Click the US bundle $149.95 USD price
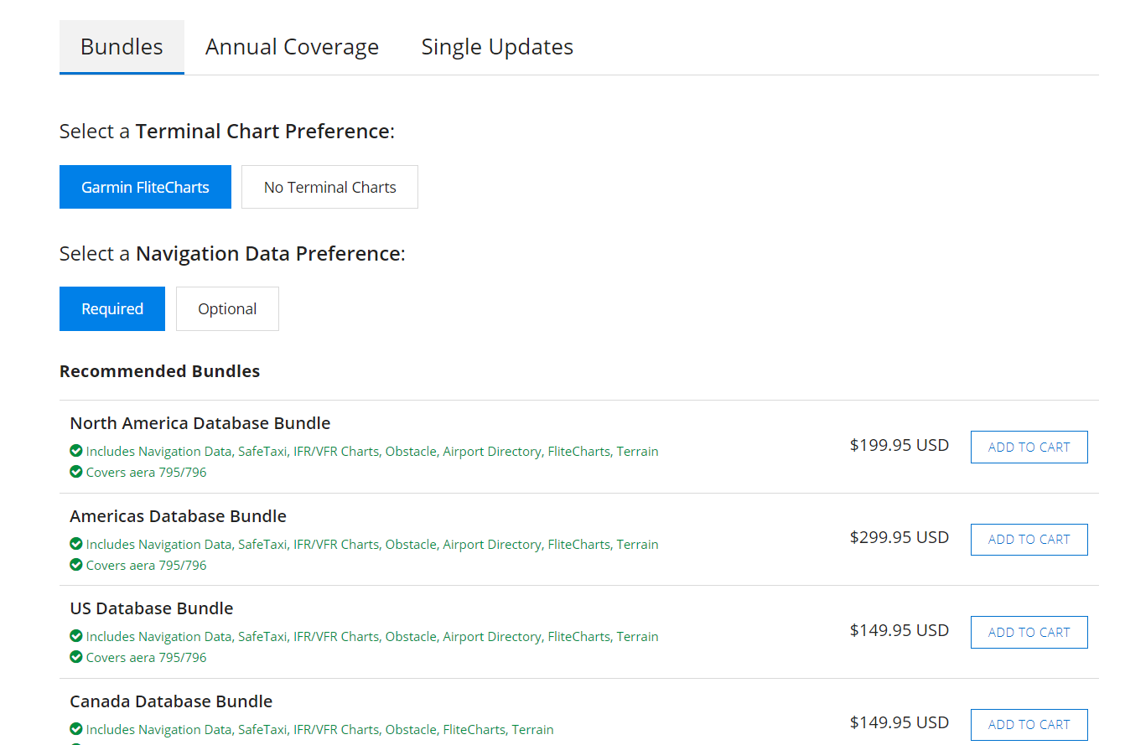The height and width of the screenshot is (745, 1125). click(x=899, y=630)
